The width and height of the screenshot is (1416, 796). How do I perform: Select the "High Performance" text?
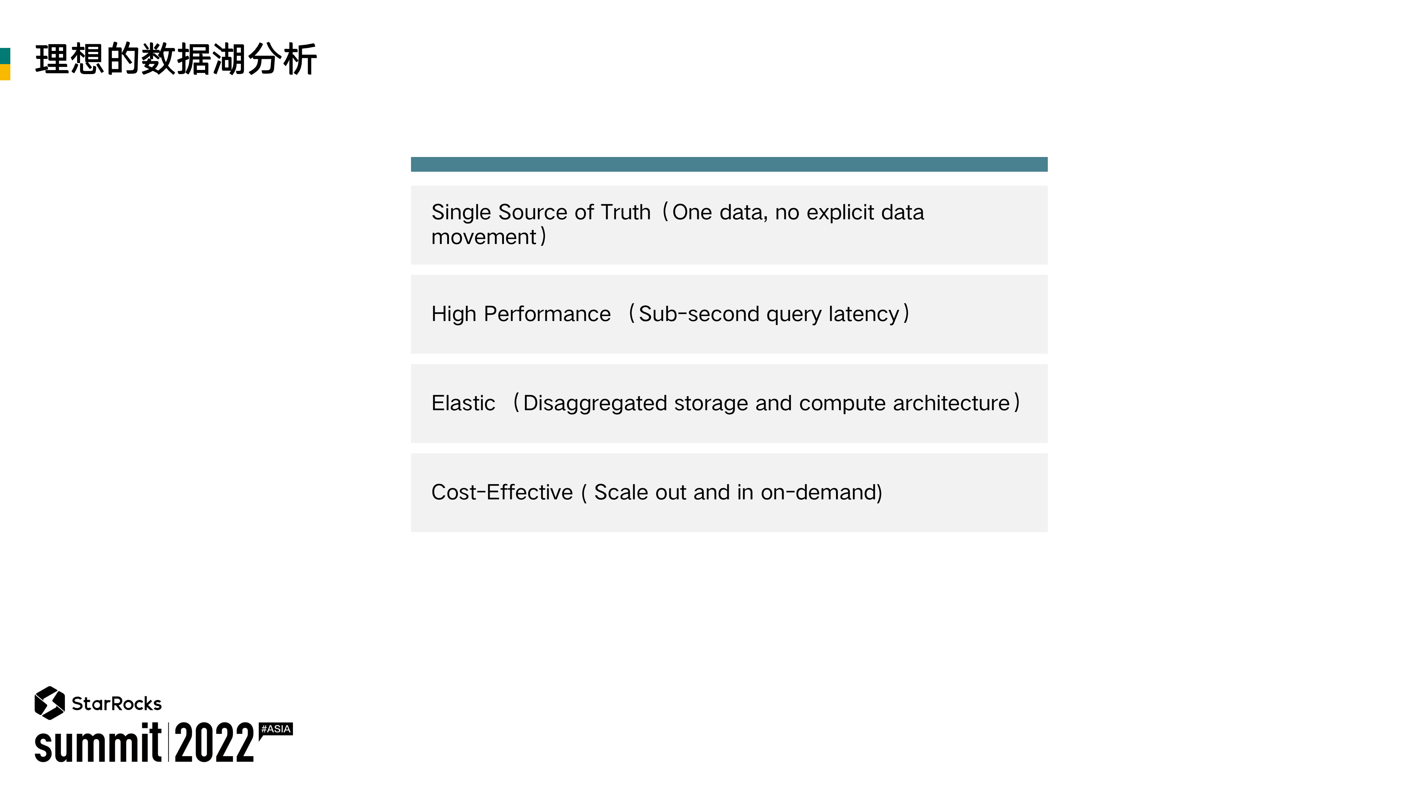(x=521, y=314)
